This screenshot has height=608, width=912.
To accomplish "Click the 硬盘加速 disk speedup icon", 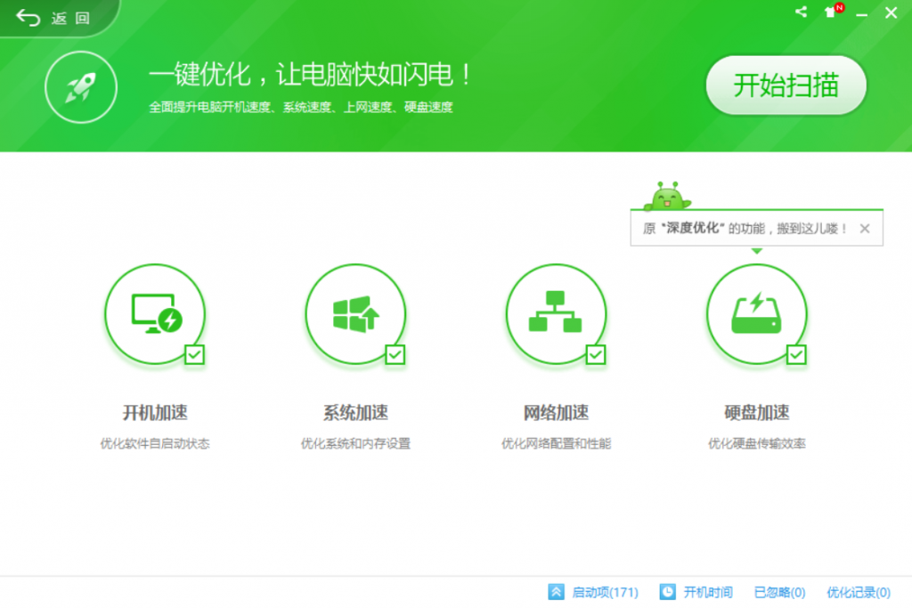I will (x=757, y=314).
